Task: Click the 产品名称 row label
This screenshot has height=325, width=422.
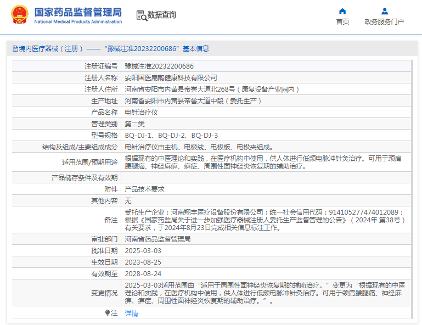Action: (x=104, y=113)
